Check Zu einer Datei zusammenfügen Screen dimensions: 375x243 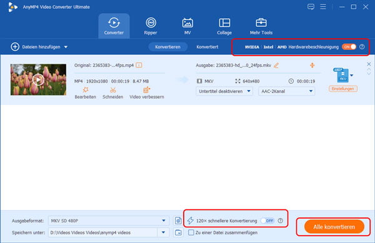pos(191,232)
